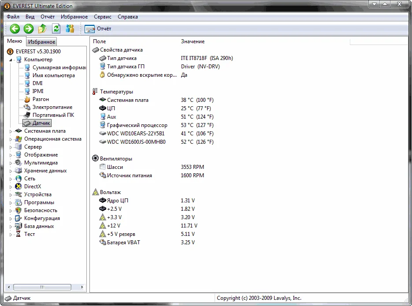Click the up-level folder arrow icon
The image size is (412, 306).
click(x=42, y=29)
